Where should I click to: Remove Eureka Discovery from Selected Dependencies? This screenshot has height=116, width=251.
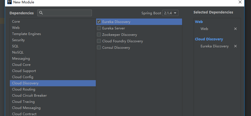(235, 46)
